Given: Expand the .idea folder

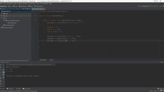Looking at the screenshot, I should 2,14.
